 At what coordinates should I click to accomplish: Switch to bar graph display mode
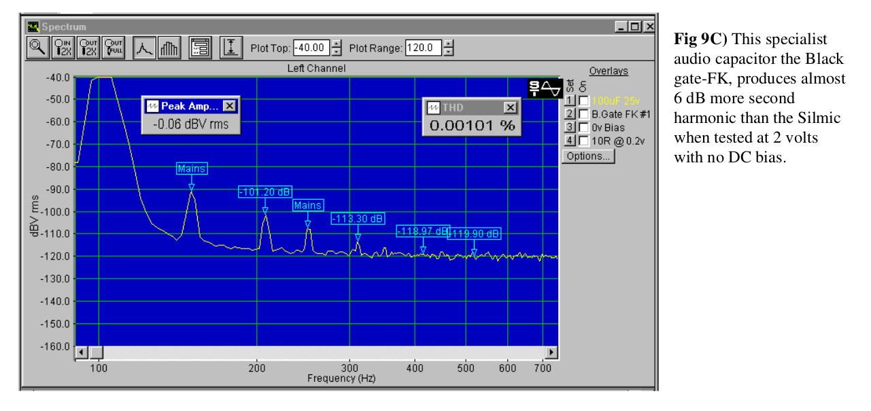169,48
